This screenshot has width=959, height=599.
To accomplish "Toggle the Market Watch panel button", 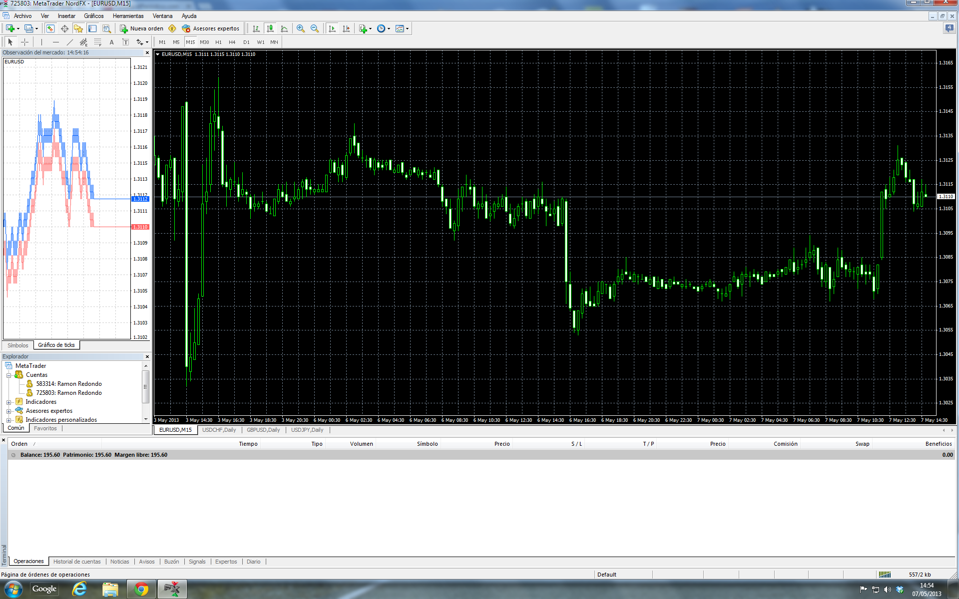I will click(50, 28).
